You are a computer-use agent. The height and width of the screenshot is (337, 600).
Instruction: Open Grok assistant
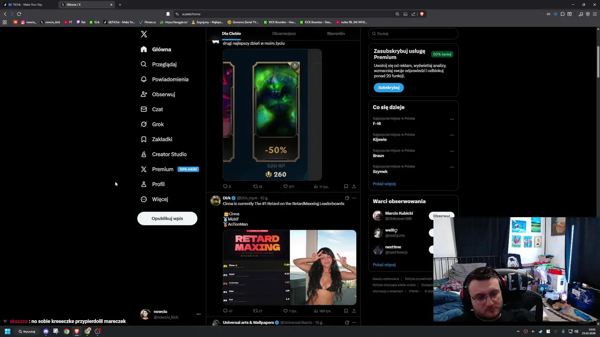point(152,124)
